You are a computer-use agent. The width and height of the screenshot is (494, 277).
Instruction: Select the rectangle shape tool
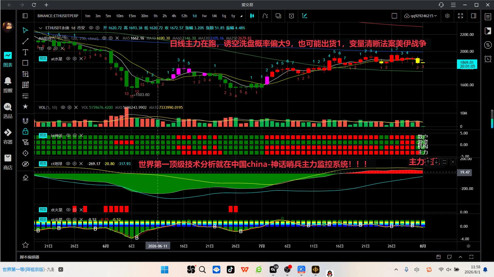[25, 63]
